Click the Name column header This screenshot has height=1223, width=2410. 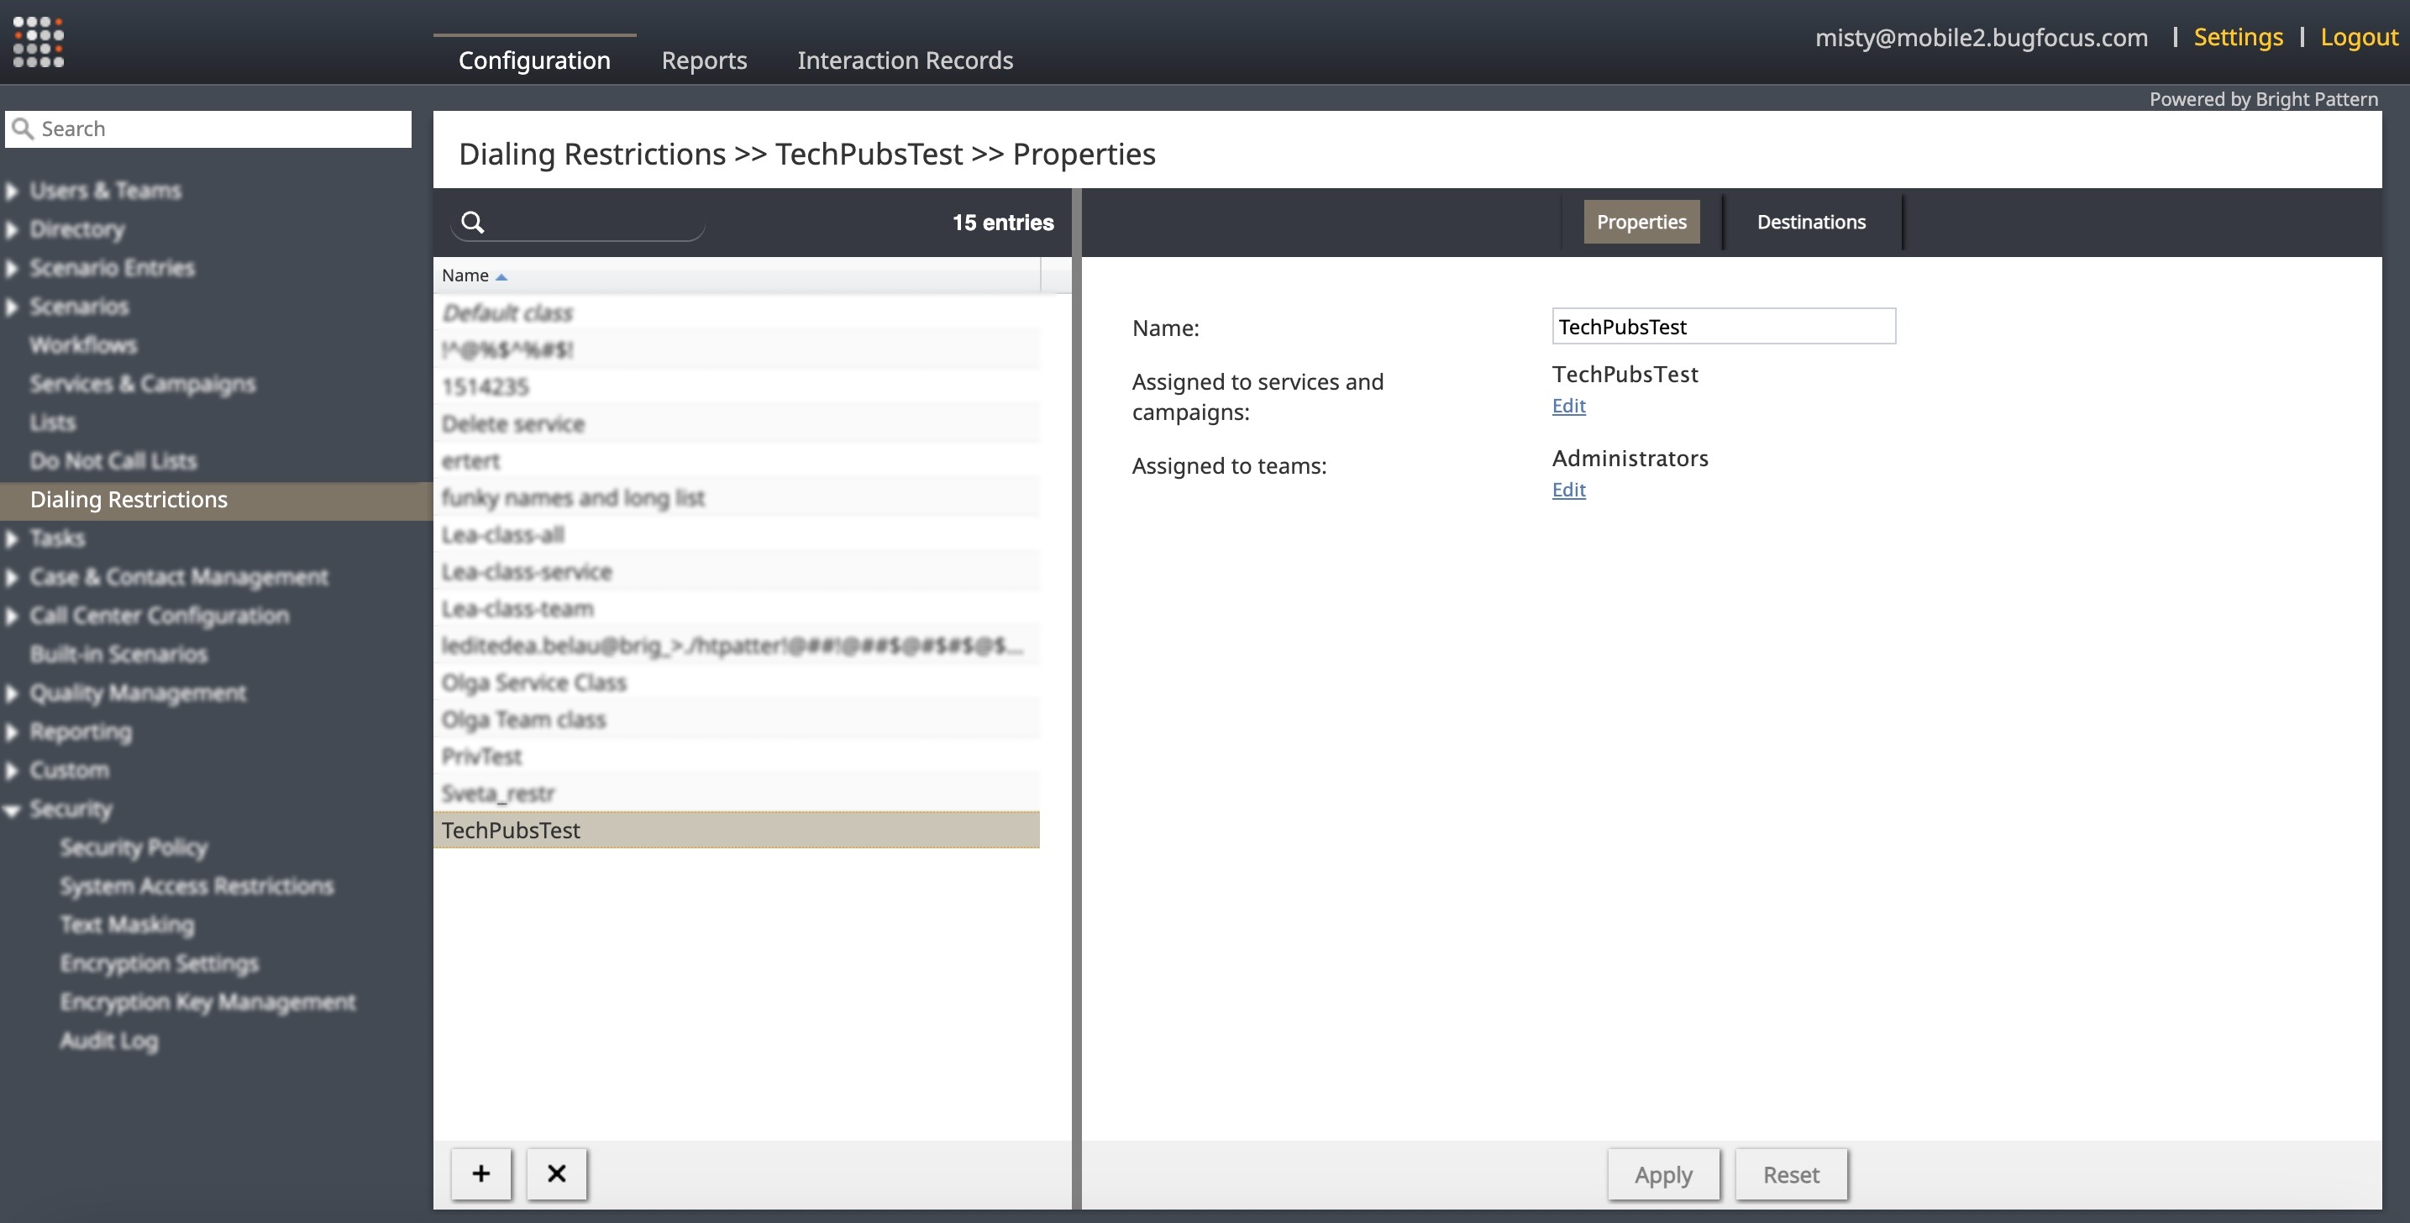[737, 276]
